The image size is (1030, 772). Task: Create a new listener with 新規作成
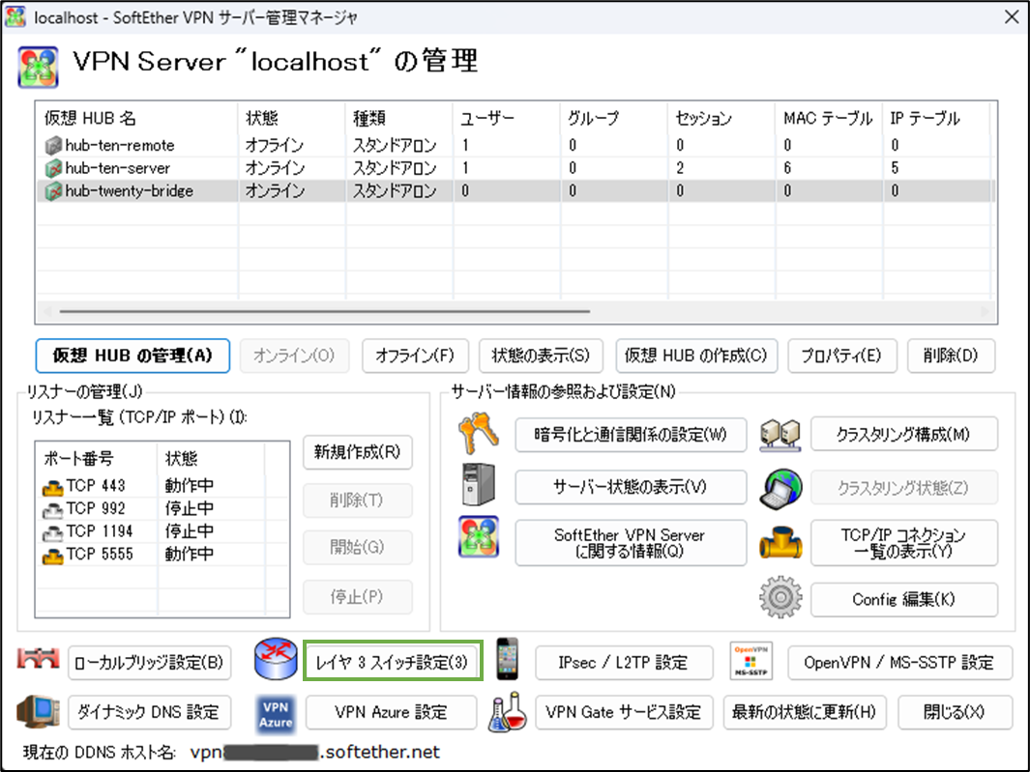tap(358, 452)
